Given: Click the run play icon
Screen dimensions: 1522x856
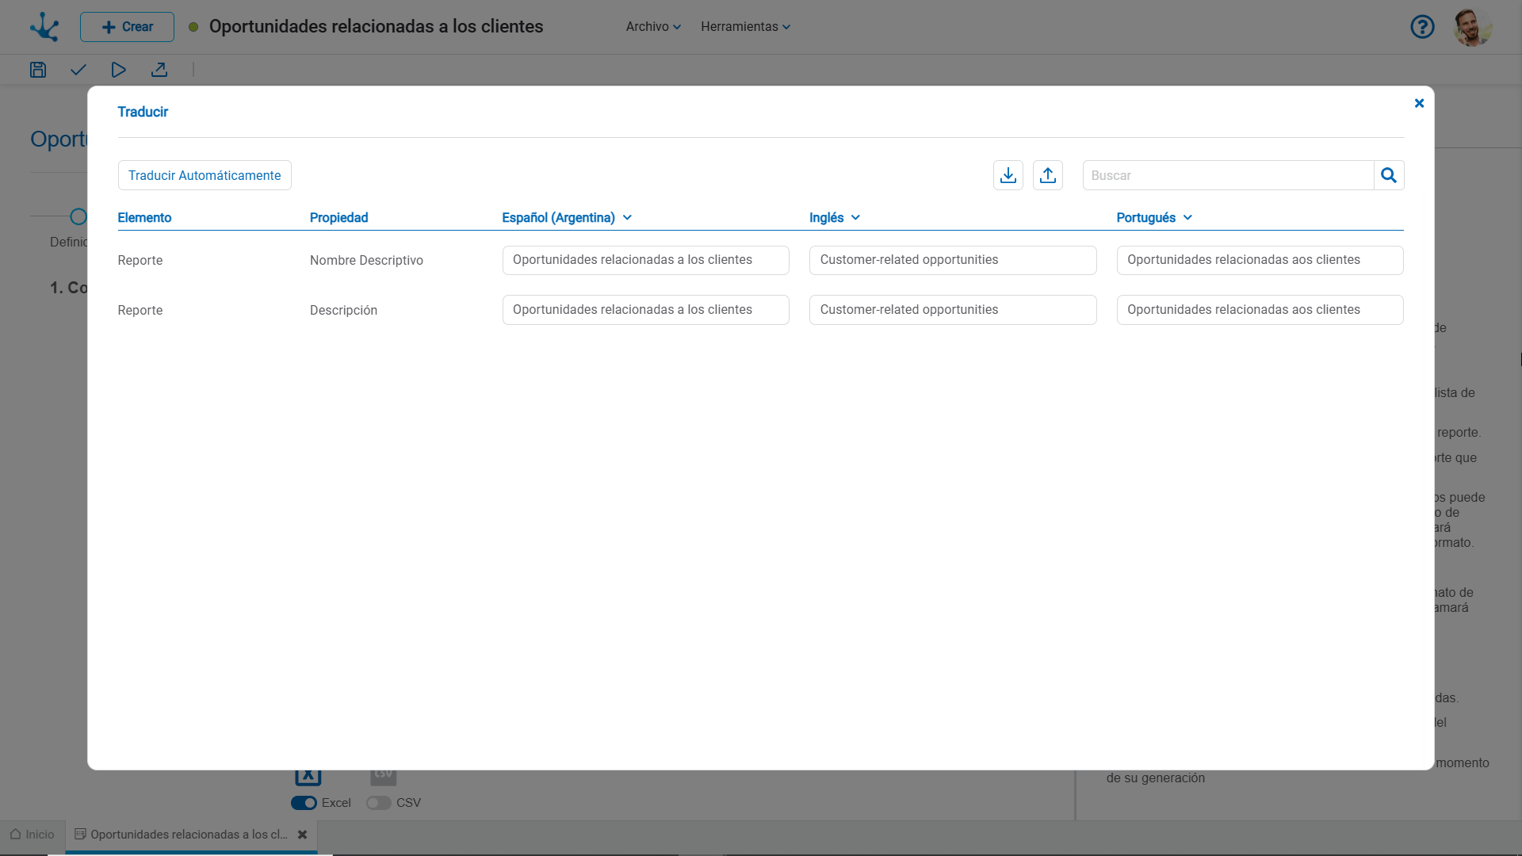Looking at the screenshot, I should pyautogui.click(x=118, y=70).
